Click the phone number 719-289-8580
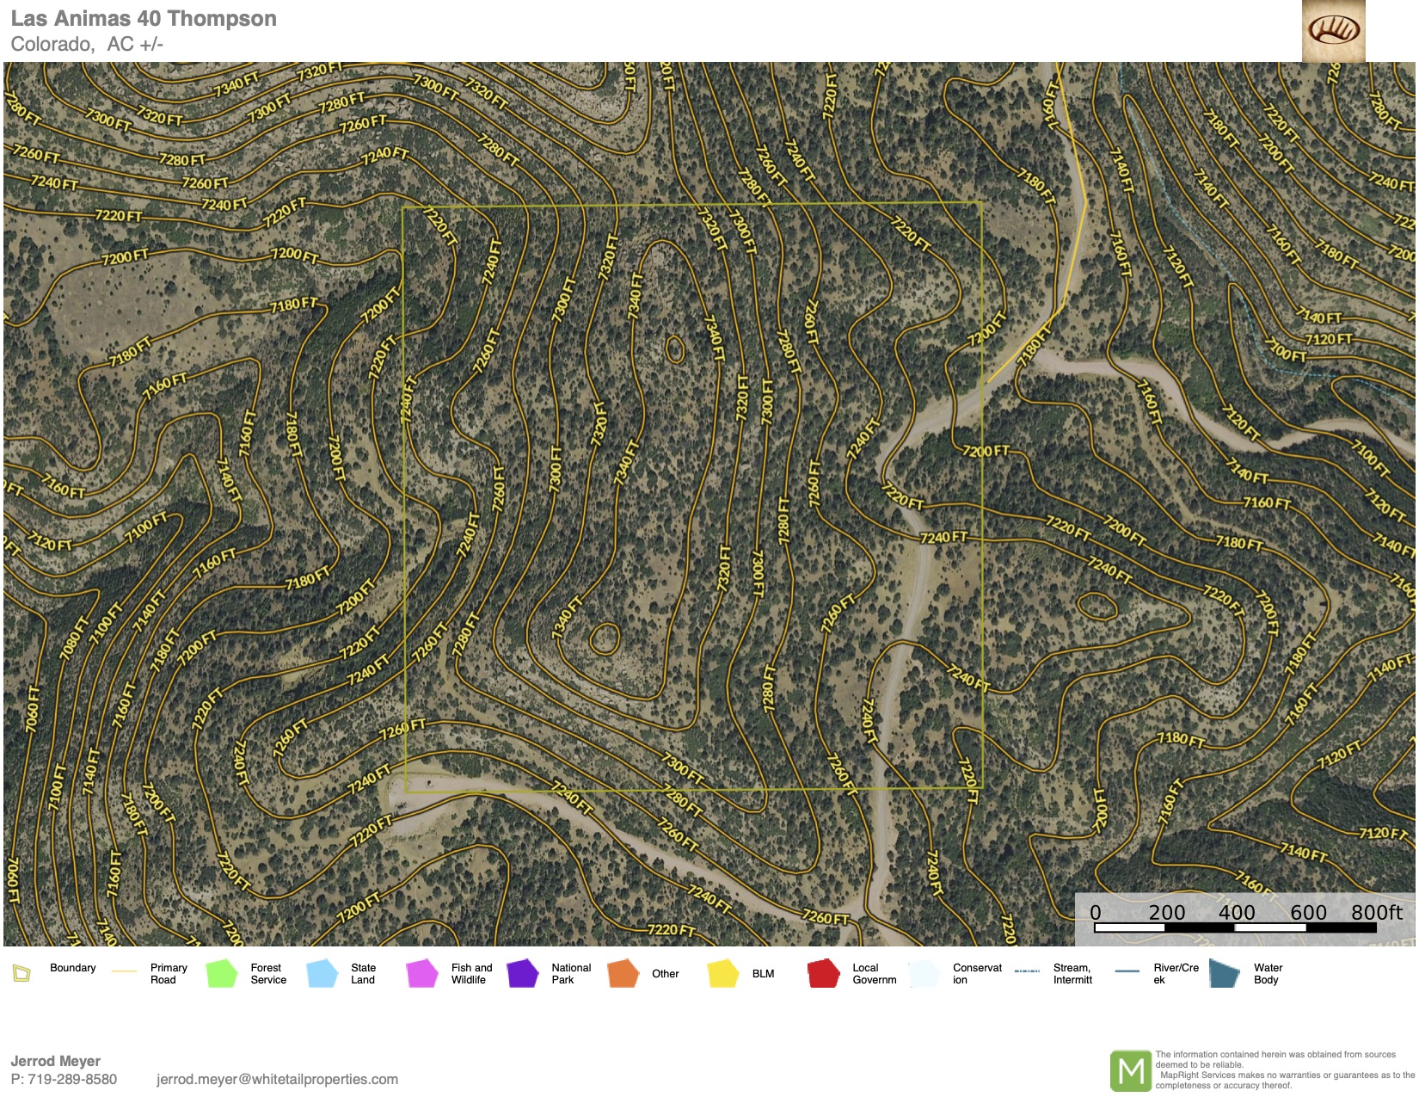The height and width of the screenshot is (1097, 1419). 72,1079
